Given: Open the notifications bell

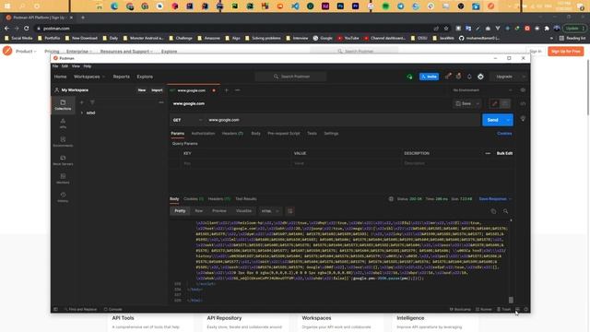Looking at the screenshot, I should 469,77.
